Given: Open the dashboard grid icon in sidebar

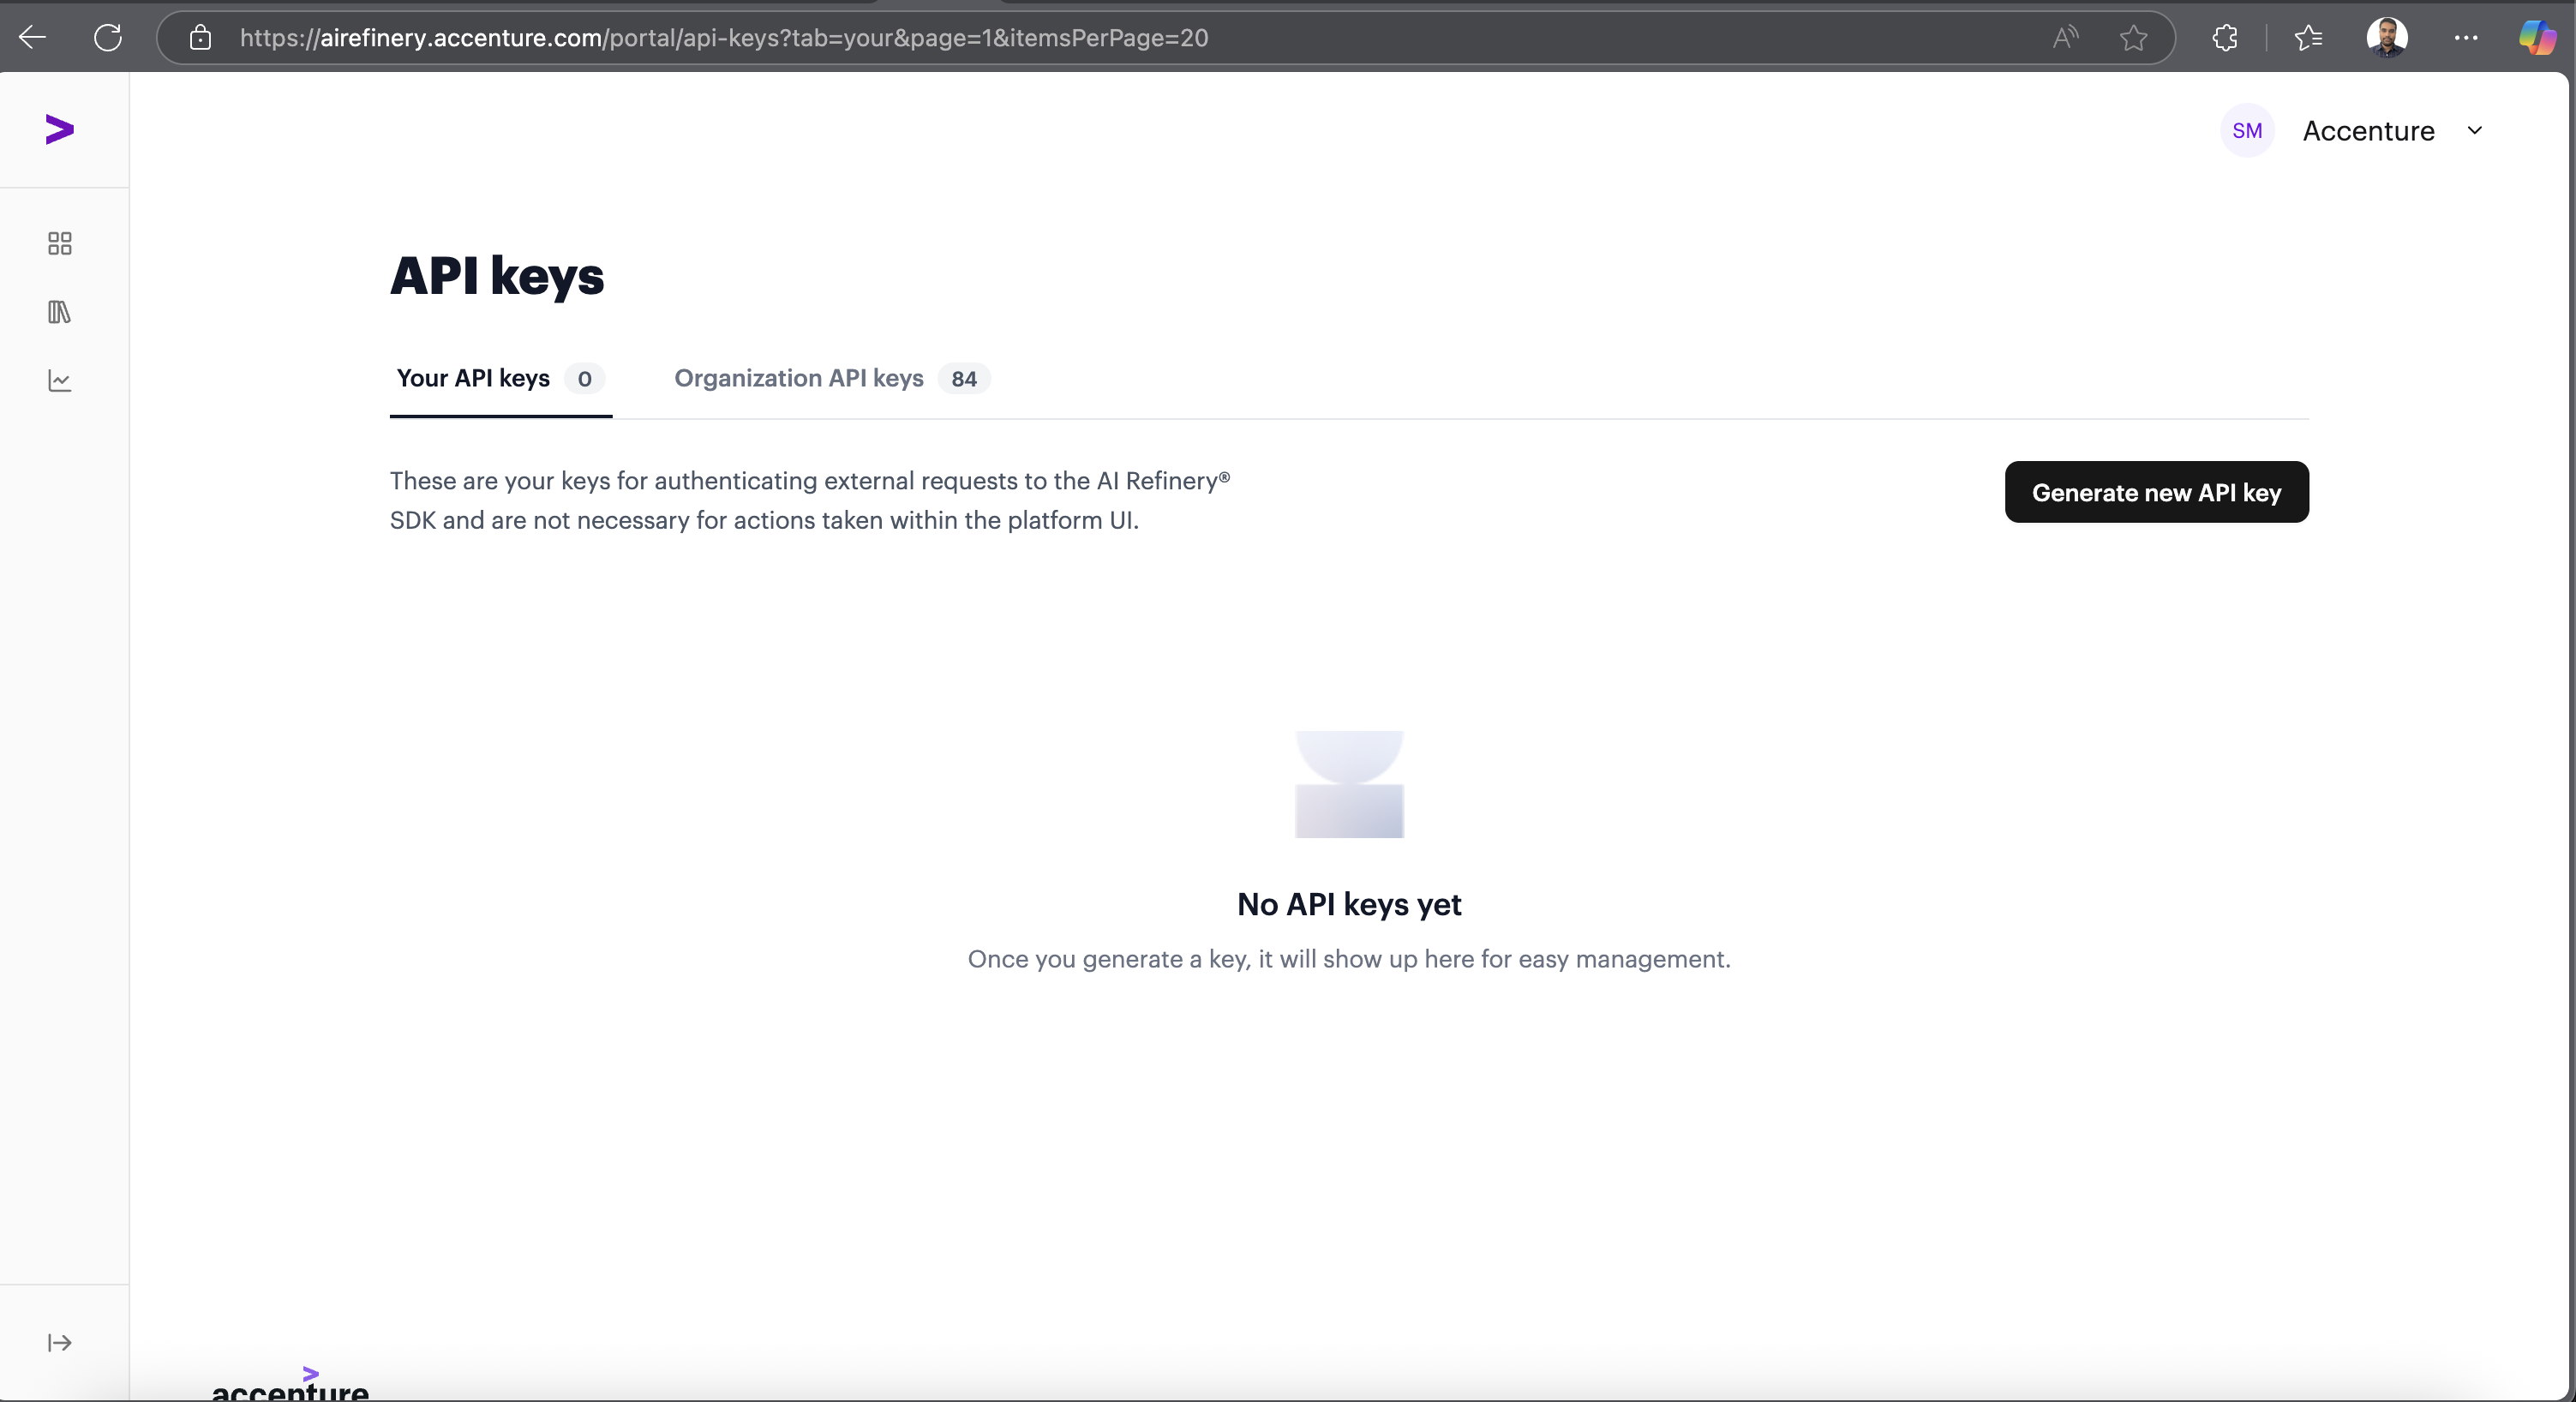Looking at the screenshot, I should click(60, 244).
